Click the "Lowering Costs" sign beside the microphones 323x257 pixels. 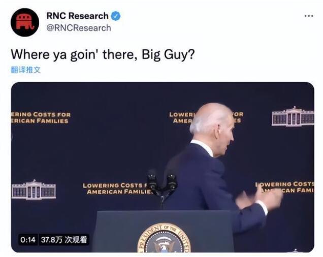117,188
